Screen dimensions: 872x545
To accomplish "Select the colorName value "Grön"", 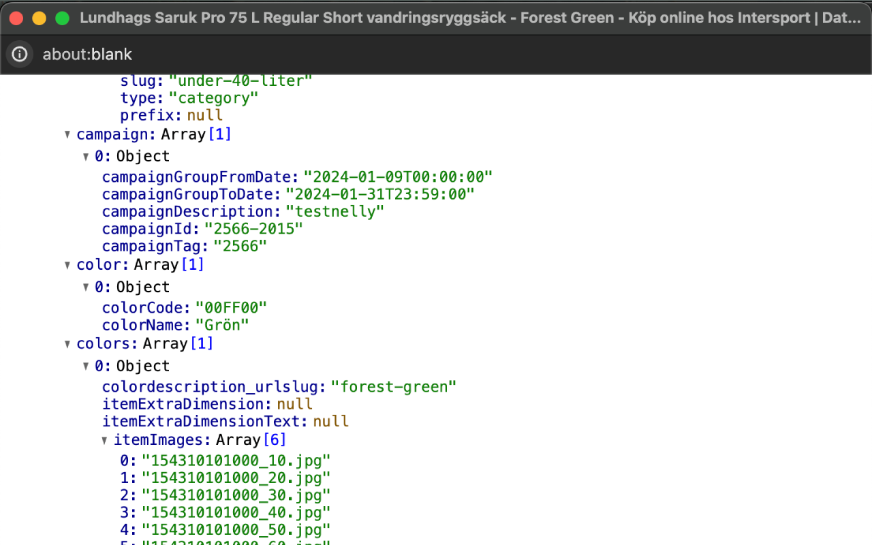I will (222, 325).
